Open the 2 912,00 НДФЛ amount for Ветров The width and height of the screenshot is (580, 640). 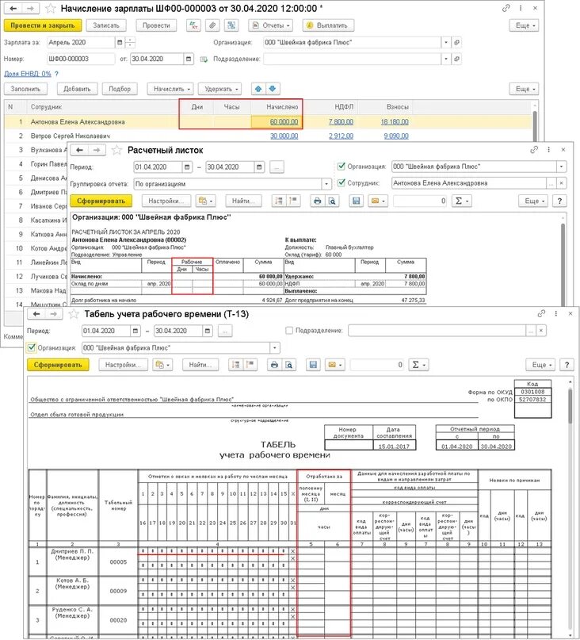341,136
